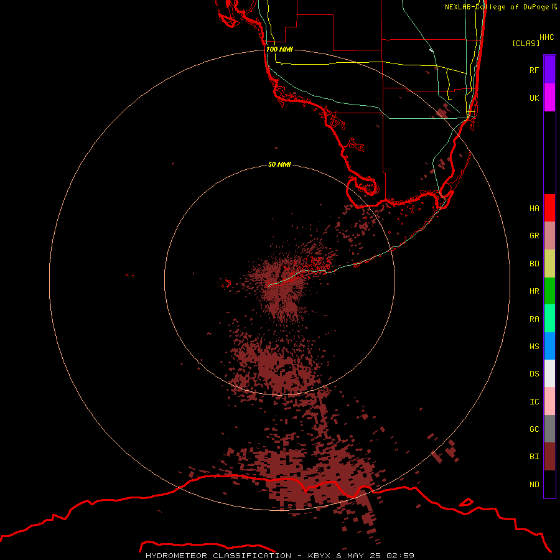Click the 100 NMI range ring label
Image resolution: width=560 pixels, height=560 pixels.
[279, 49]
